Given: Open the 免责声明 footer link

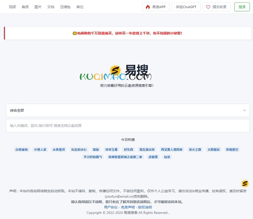Looking at the screenshot, I should [x=128, y=207].
